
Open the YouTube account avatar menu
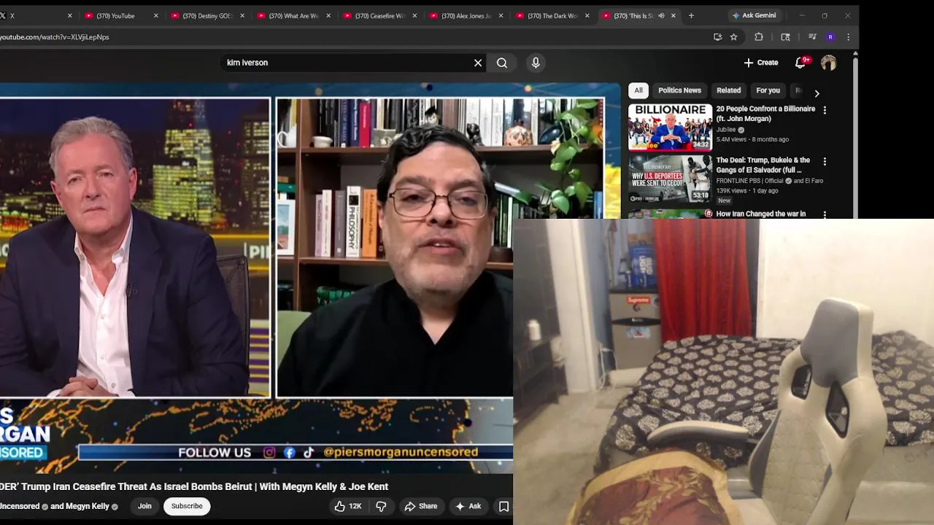(828, 63)
